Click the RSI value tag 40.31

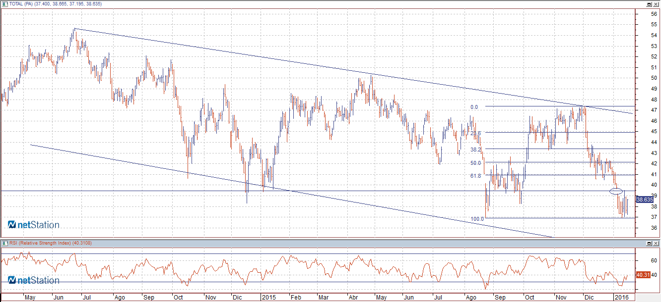click(x=642, y=274)
